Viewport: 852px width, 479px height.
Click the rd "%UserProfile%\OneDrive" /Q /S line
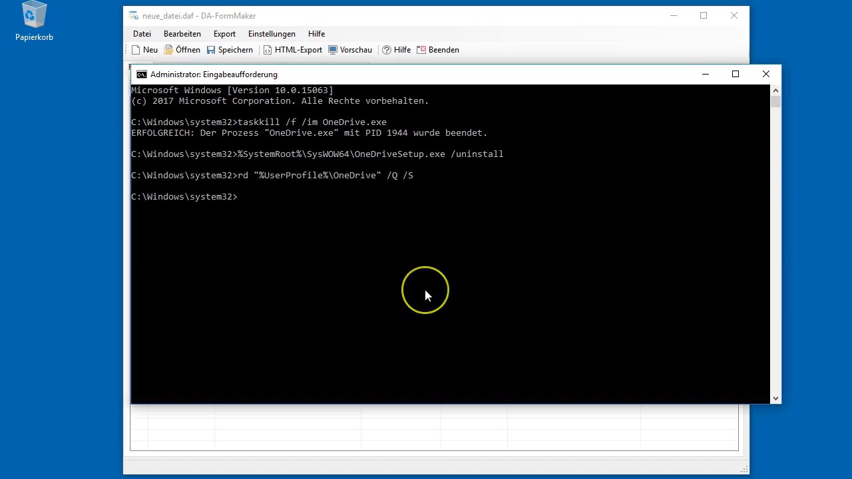pos(272,176)
